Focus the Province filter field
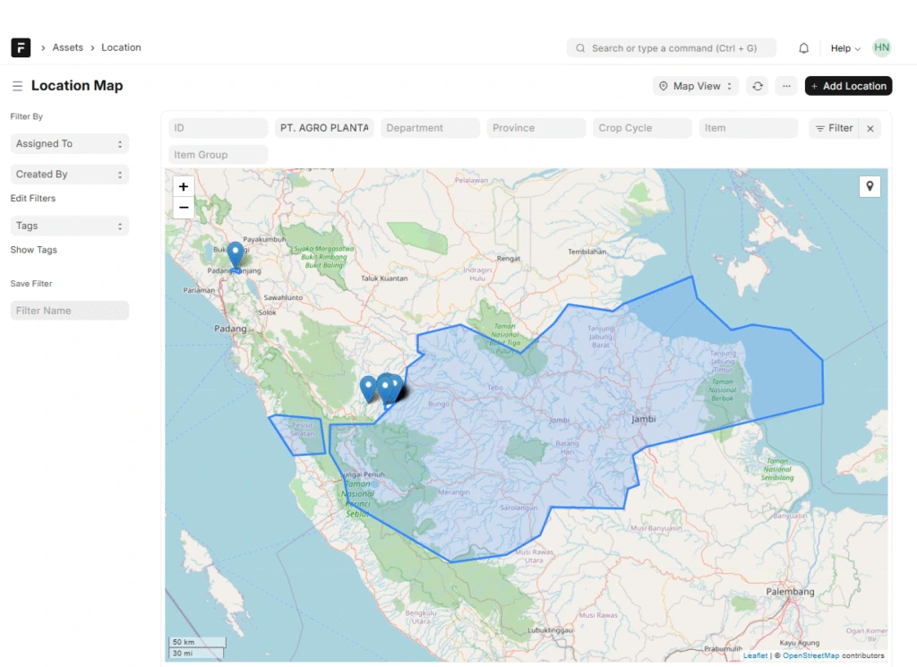Viewport: 917px width, 667px height. (536, 128)
